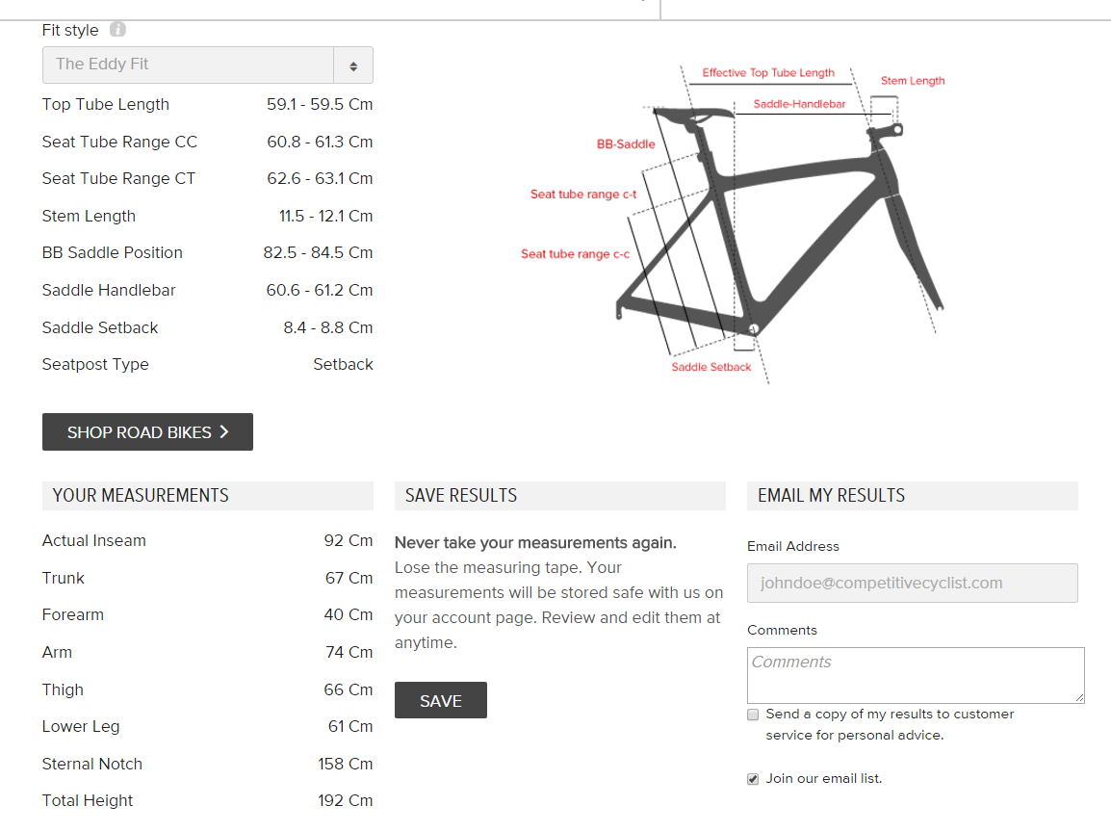Open the Eddy Fit style dropdown
Image resolution: width=1111 pixels, height=832 pixels.
(x=207, y=65)
